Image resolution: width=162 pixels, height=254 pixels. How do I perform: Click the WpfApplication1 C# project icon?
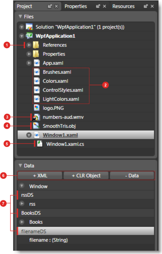29,36
